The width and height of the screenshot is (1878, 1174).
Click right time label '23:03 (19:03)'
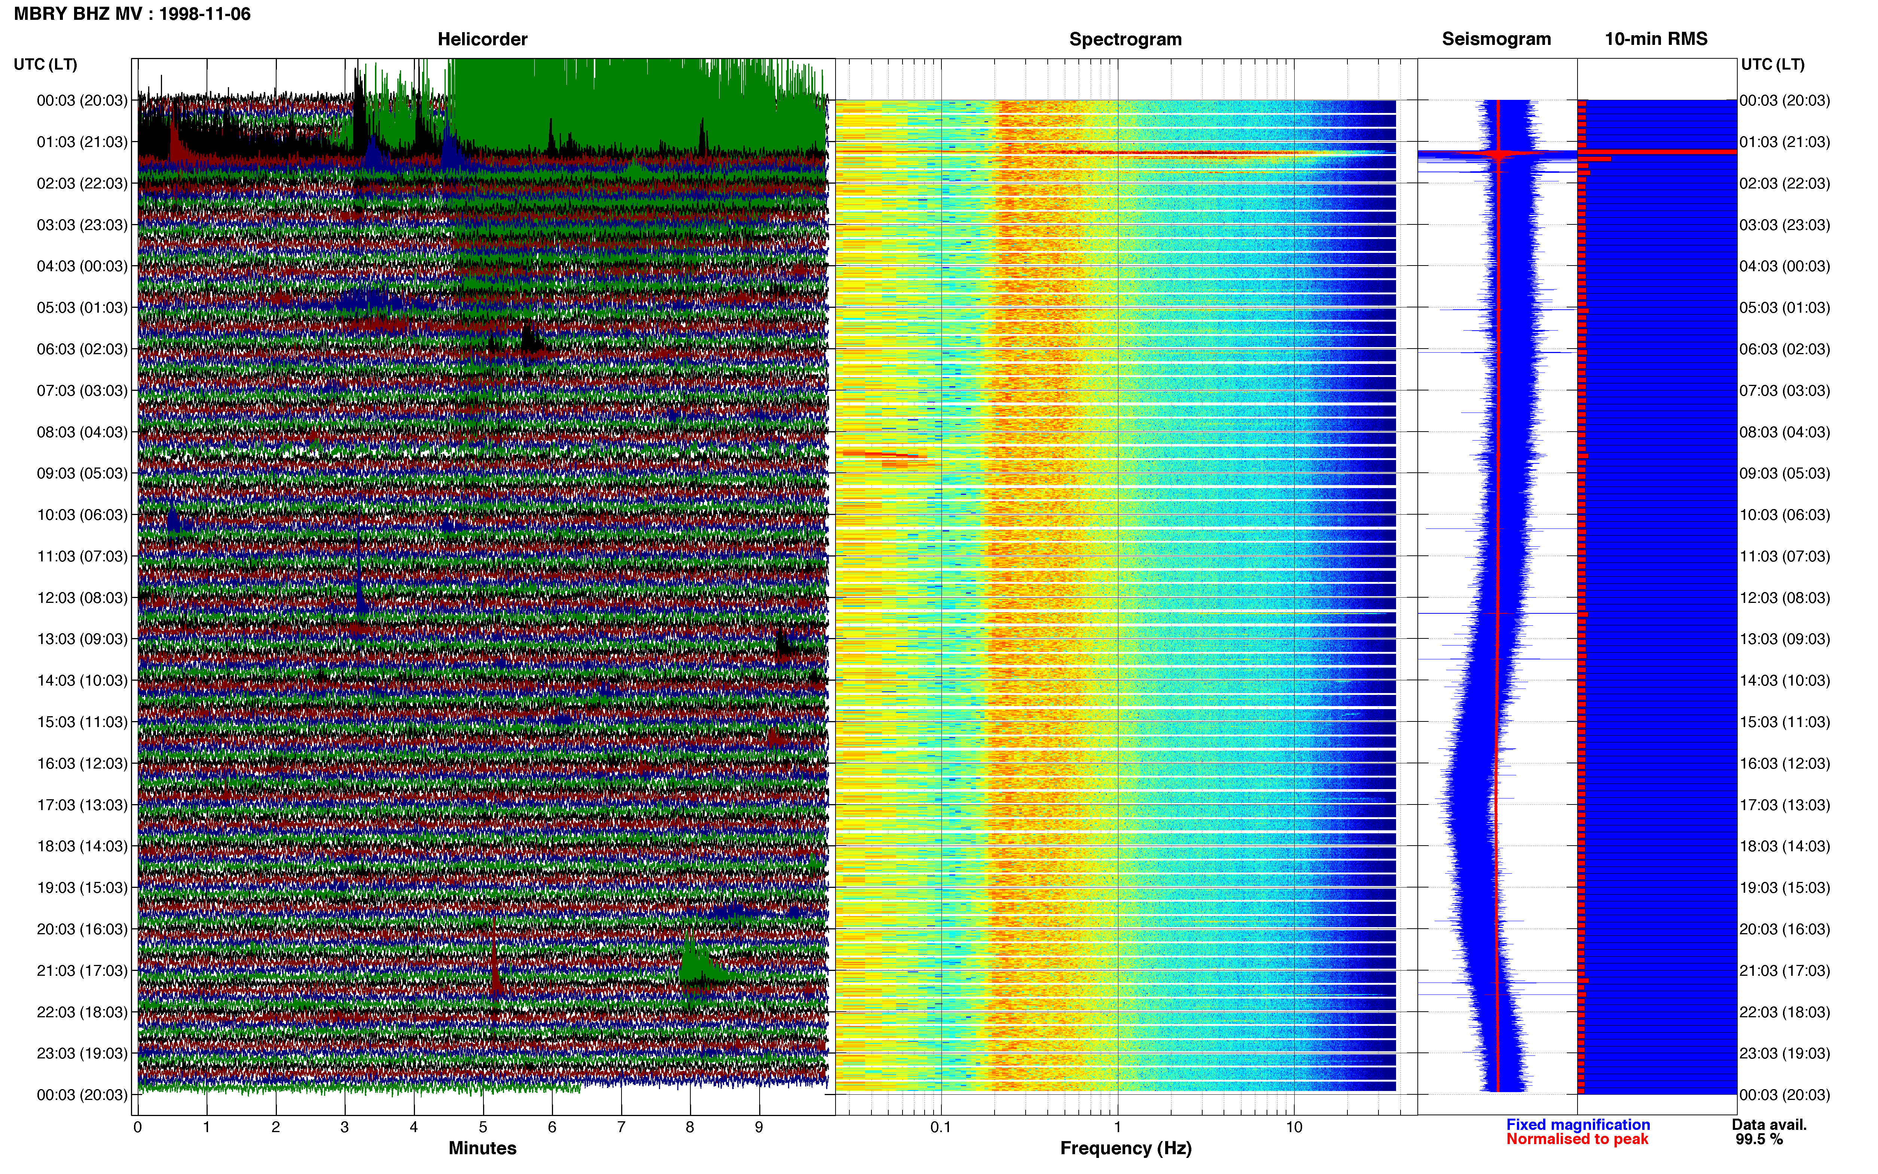click(1785, 1054)
